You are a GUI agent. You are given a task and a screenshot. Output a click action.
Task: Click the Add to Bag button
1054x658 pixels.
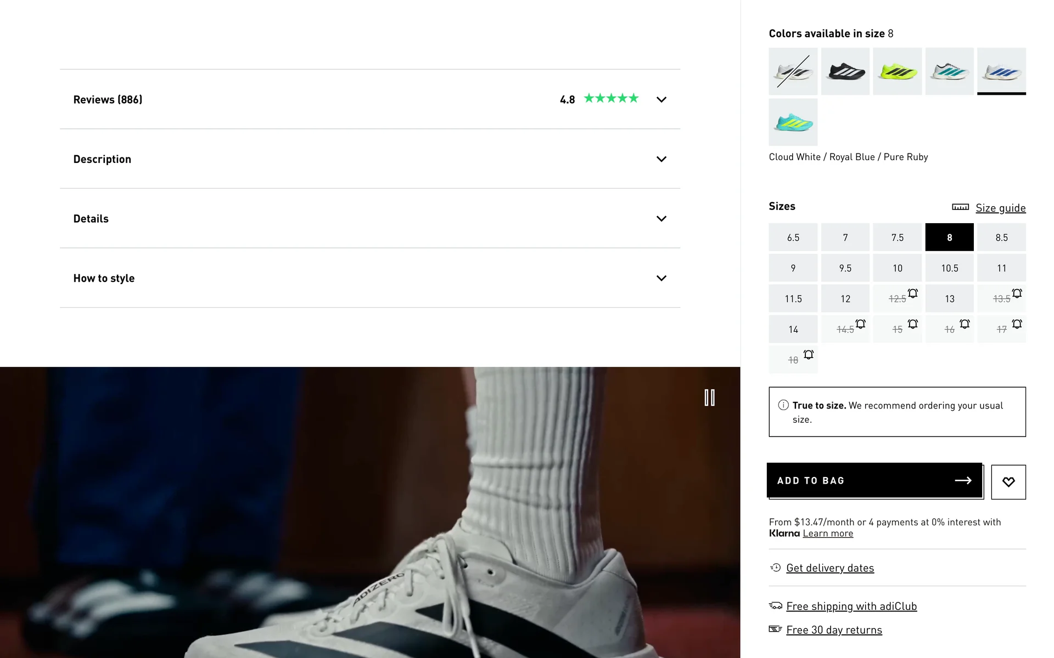click(874, 480)
